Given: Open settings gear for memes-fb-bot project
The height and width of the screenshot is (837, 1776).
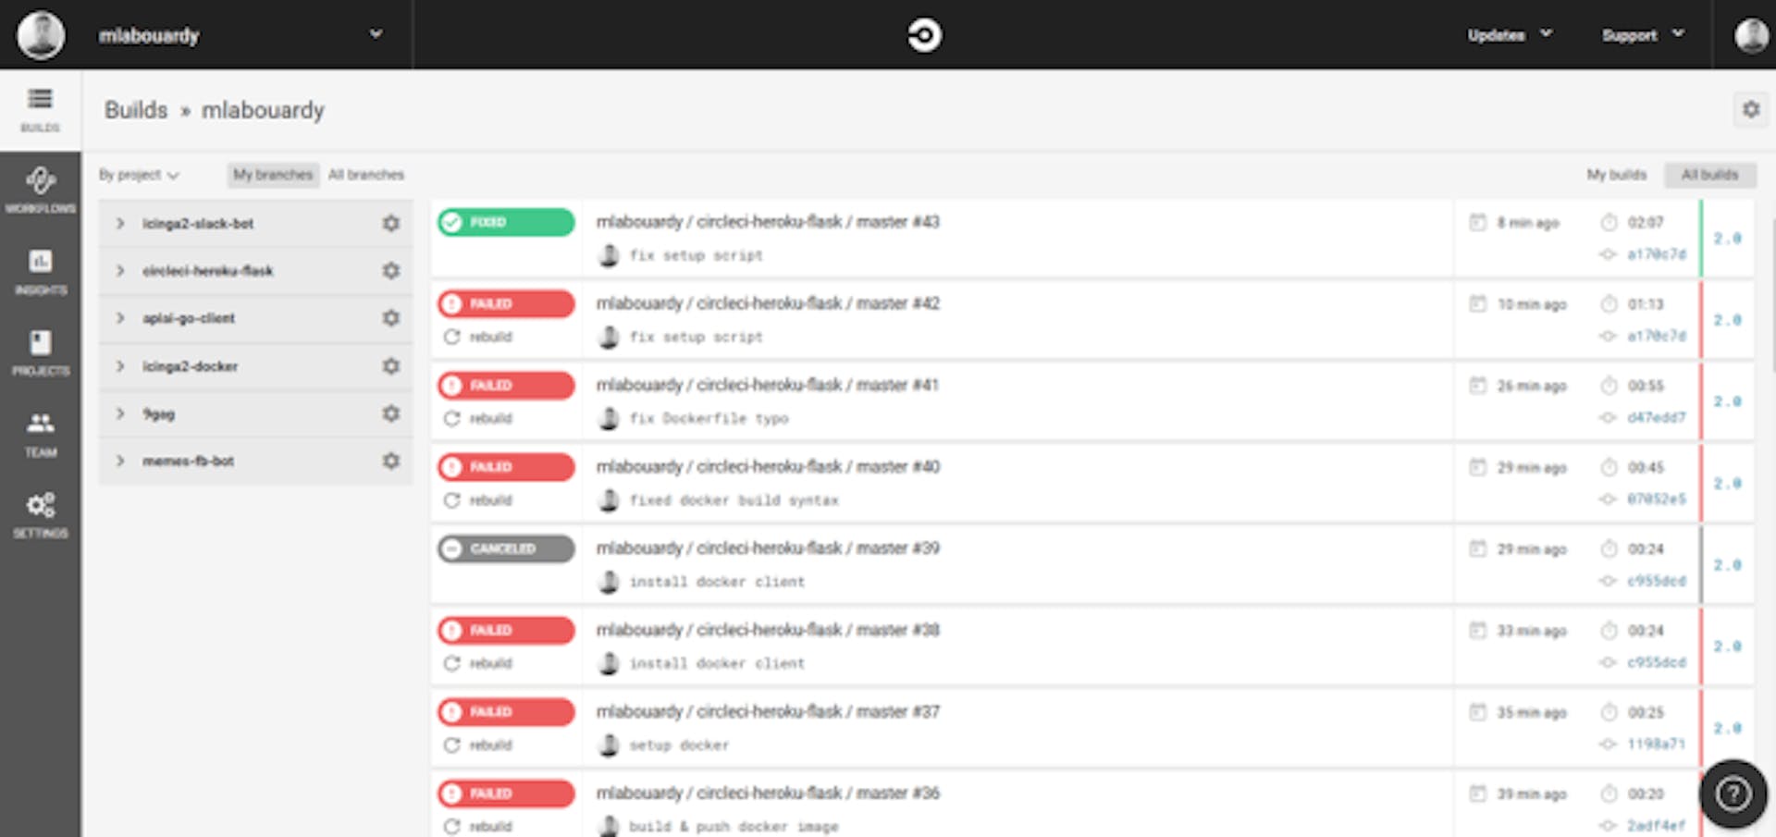Looking at the screenshot, I should 391,461.
